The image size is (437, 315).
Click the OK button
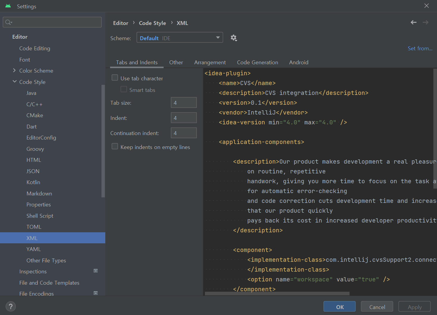tap(340, 307)
